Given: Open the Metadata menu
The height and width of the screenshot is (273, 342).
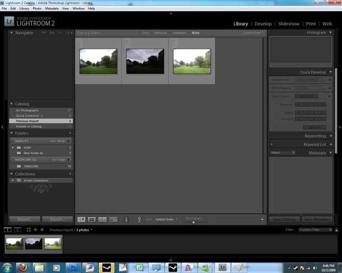Looking at the screenshot, I should (x=52, y=8).
